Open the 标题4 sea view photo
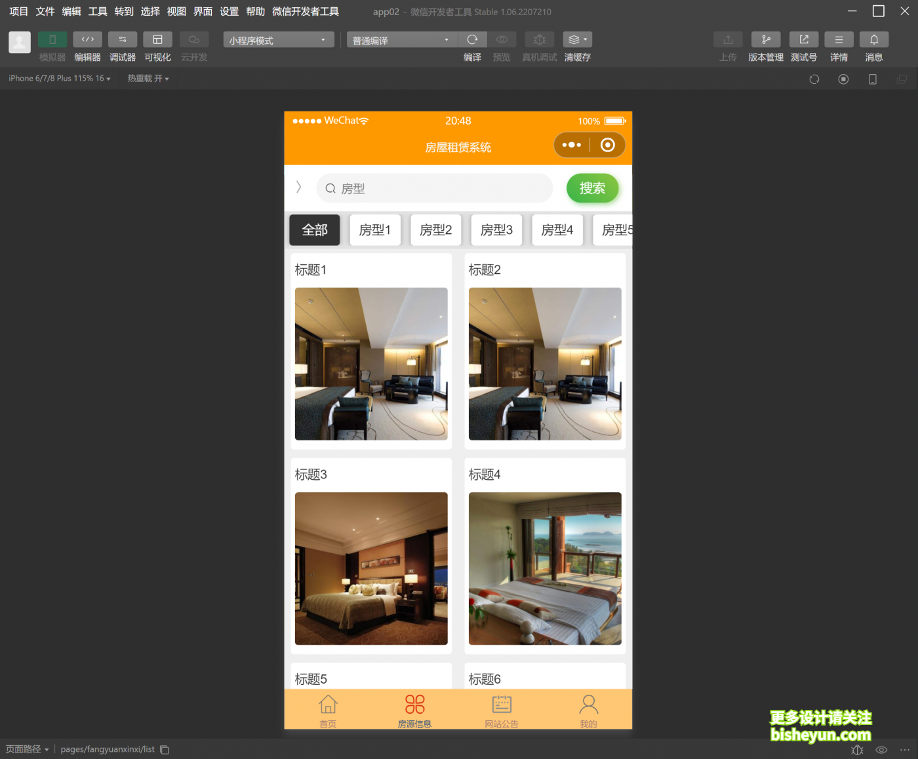918x759 pixels. click(545, 568)
